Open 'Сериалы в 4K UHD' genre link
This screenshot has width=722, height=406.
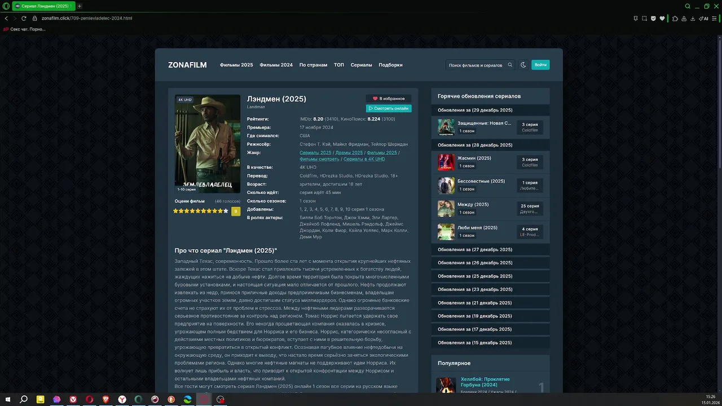coord(364,159)
